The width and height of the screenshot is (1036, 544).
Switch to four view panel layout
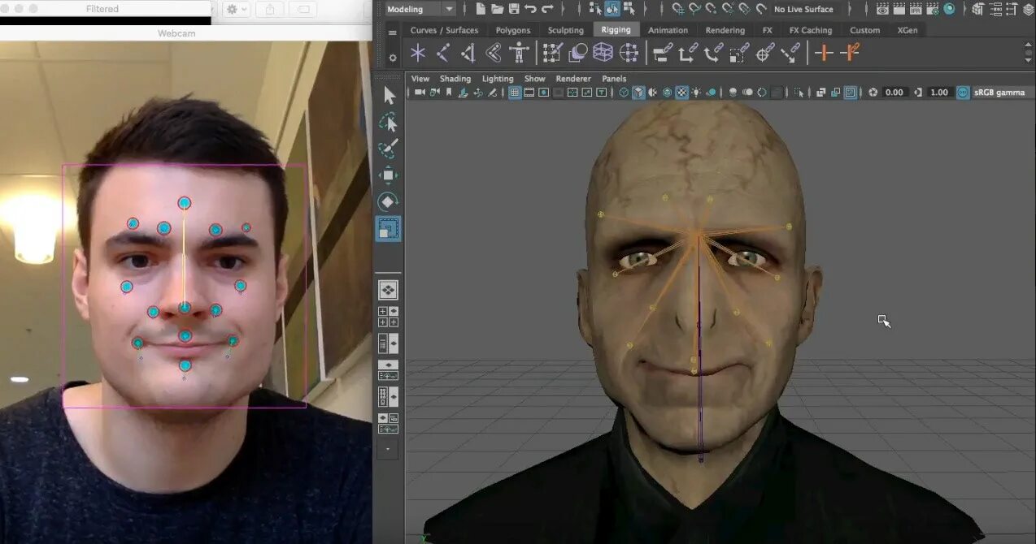click(x=388, y=317)
